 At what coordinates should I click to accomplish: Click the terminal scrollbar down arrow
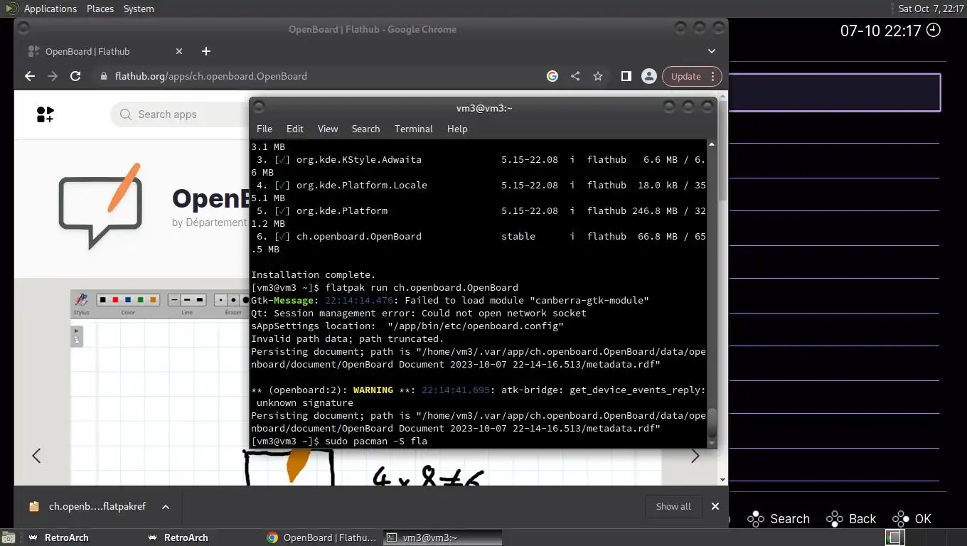(712, 443)
